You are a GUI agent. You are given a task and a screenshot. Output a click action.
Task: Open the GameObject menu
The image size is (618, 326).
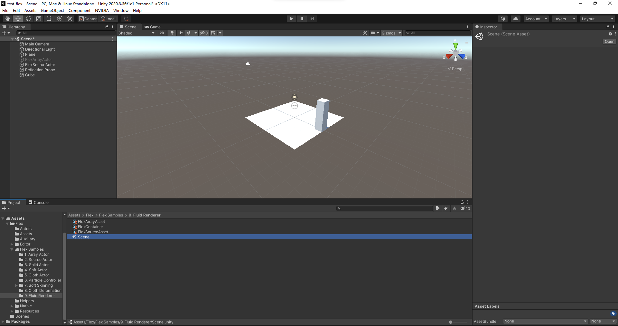click(x=52, y=10)
